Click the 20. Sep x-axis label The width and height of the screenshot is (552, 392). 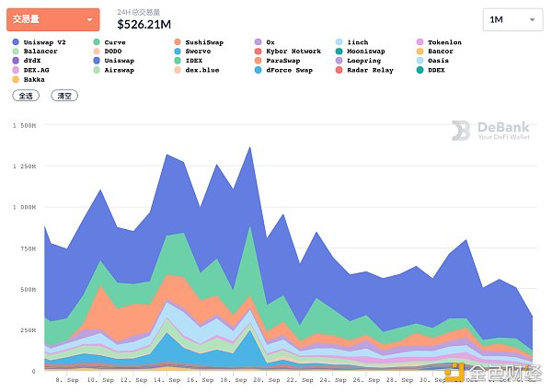click(266, 380)
